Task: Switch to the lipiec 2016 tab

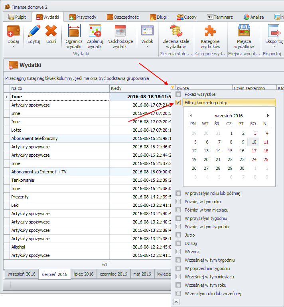Action: point(83,274)
